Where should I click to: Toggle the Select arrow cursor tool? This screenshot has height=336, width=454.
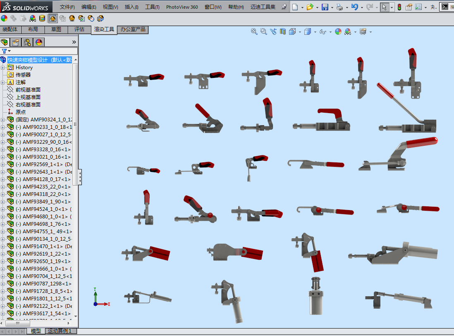(x=384, y=7)
